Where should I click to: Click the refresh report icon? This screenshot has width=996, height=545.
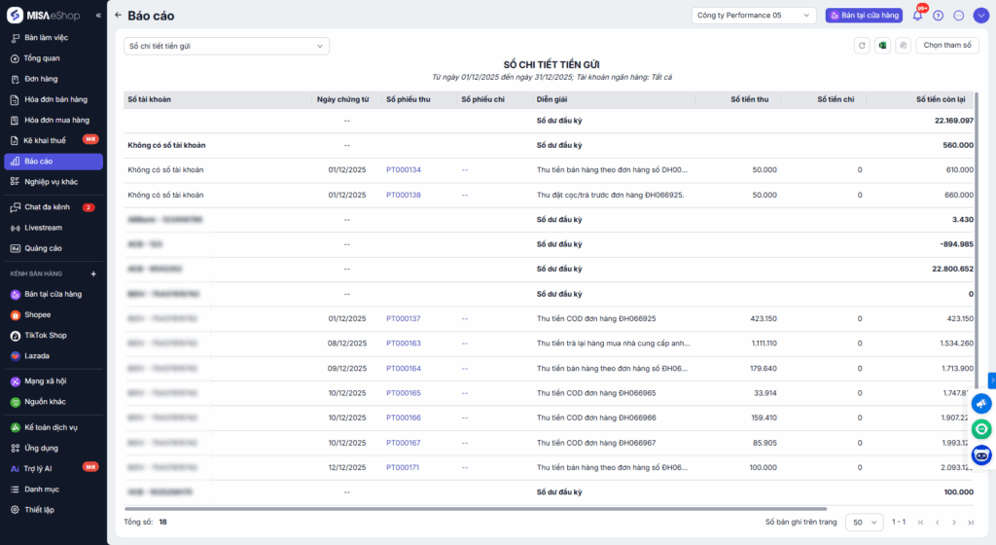pos(862,46)
